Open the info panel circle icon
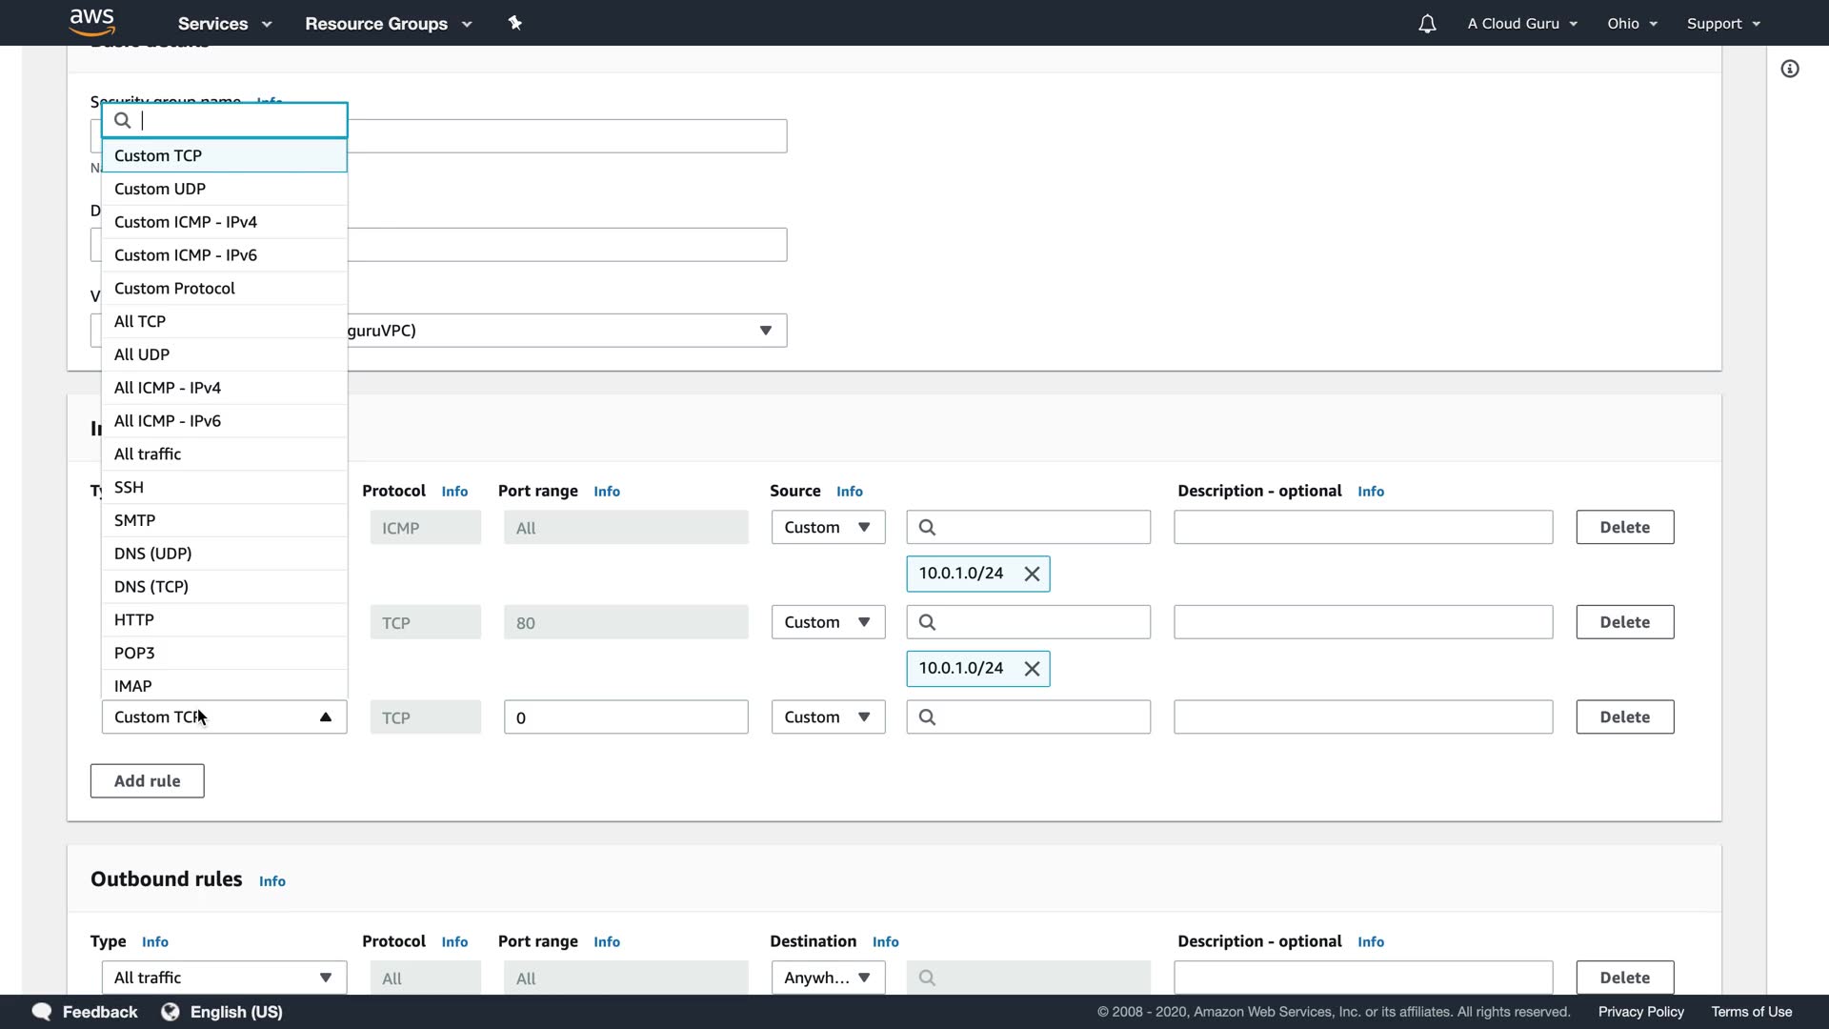Viewport: 1829px width, 1029px height. coord(1790,69)
